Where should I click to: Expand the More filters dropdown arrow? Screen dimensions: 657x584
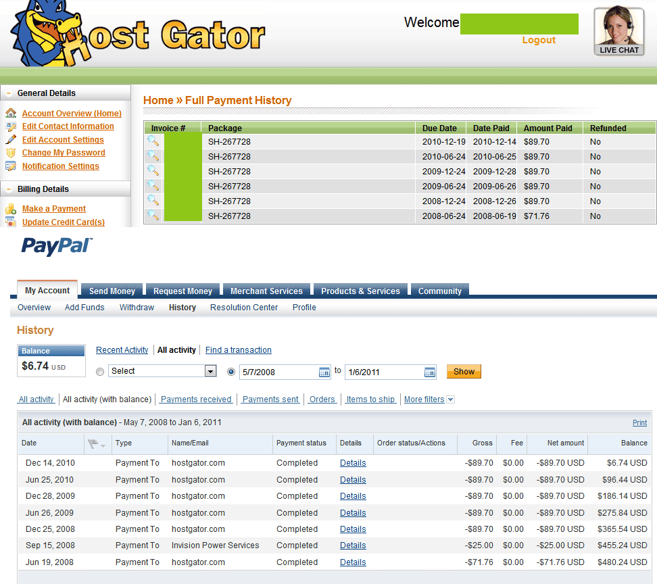pos(450,399)
